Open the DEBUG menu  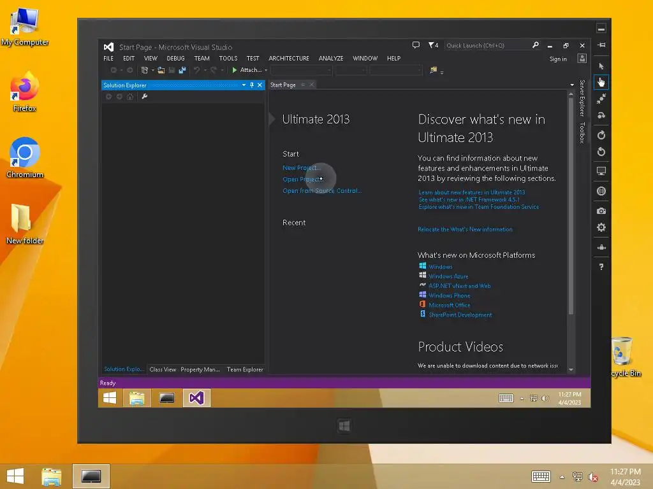[x=176, y=58]
